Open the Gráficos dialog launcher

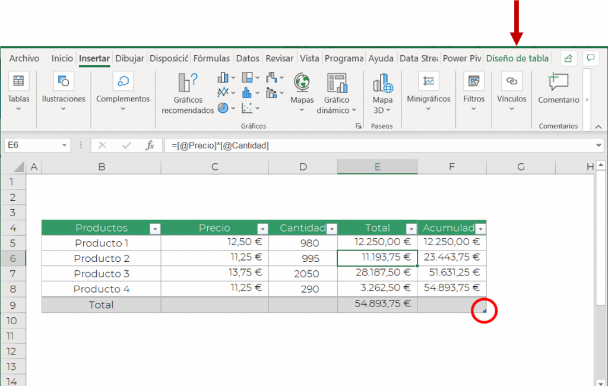pos(359,125)
